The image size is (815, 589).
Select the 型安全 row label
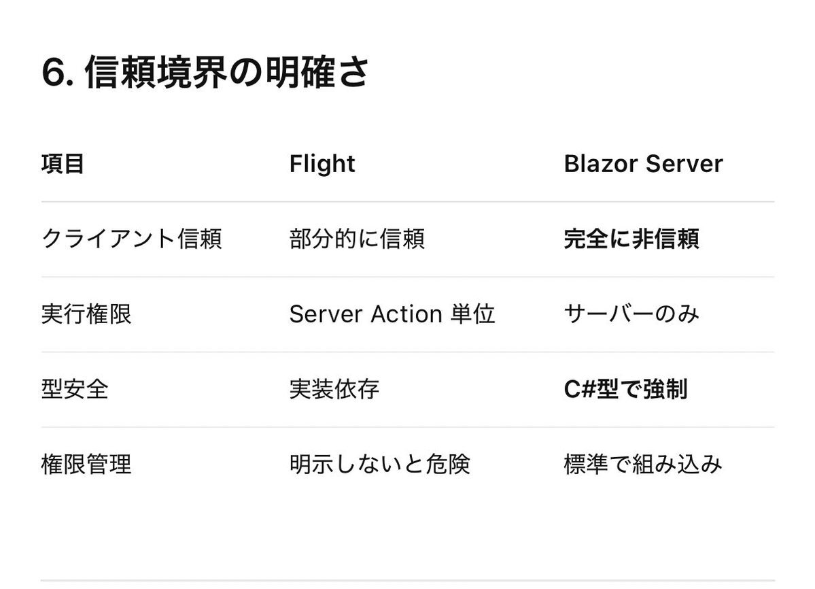coord(75,389)
